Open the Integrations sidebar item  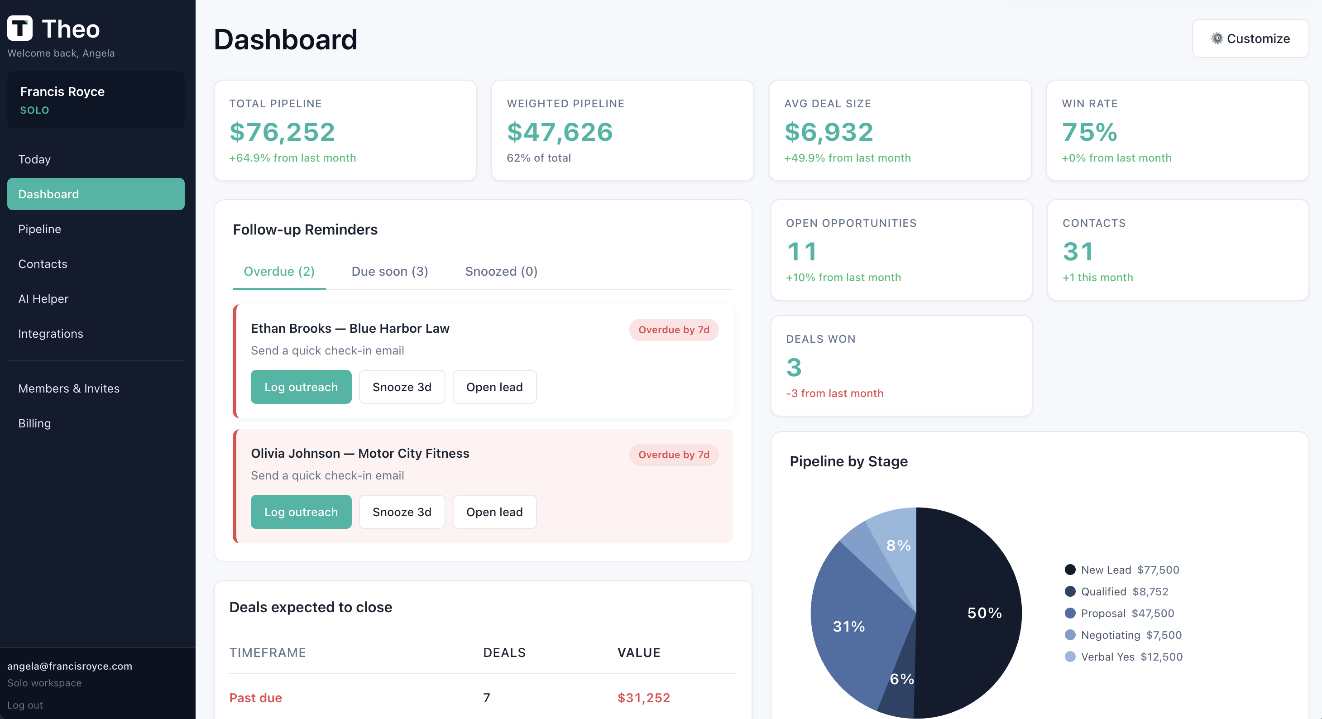50,334
